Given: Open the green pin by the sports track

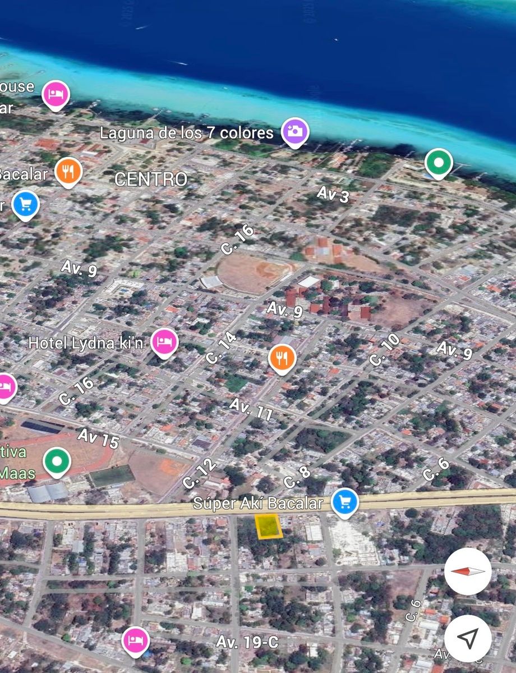Looking at the screenshot, I should (57, 462).
